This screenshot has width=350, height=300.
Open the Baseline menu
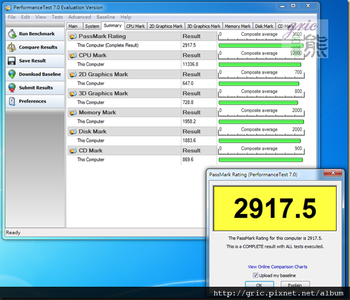[105, 17]
